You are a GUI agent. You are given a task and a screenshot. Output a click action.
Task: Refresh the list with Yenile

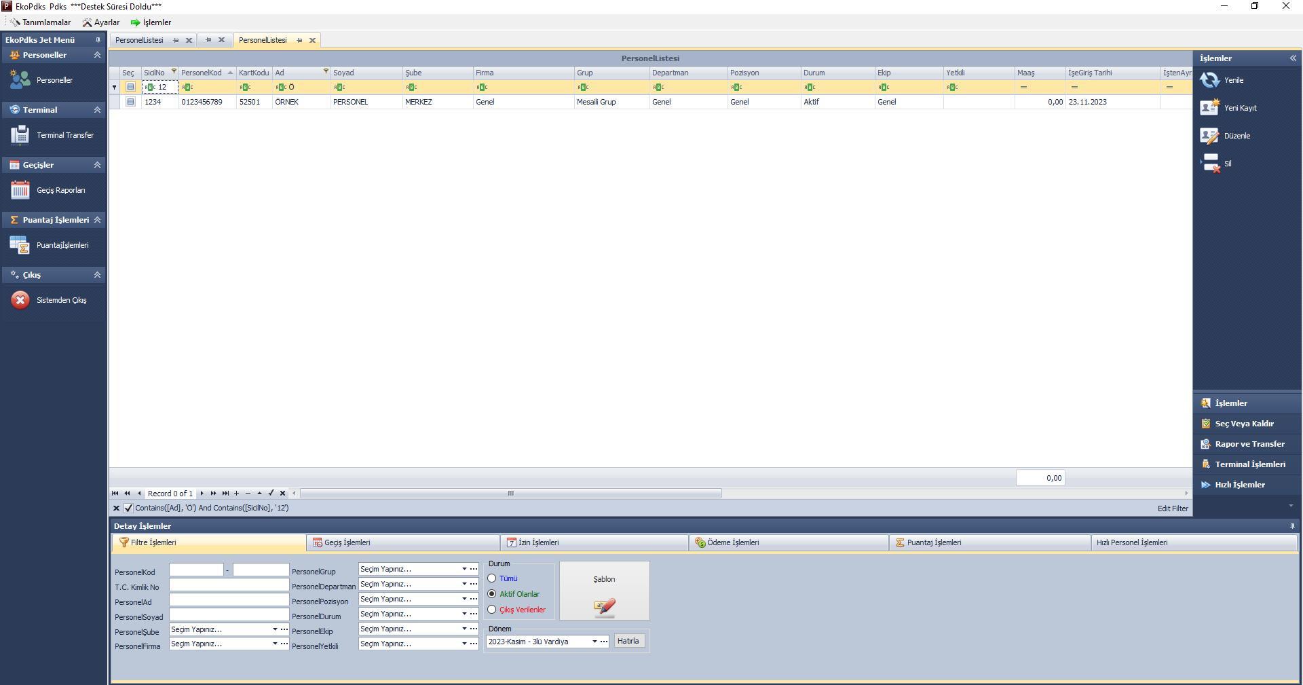1210,80
